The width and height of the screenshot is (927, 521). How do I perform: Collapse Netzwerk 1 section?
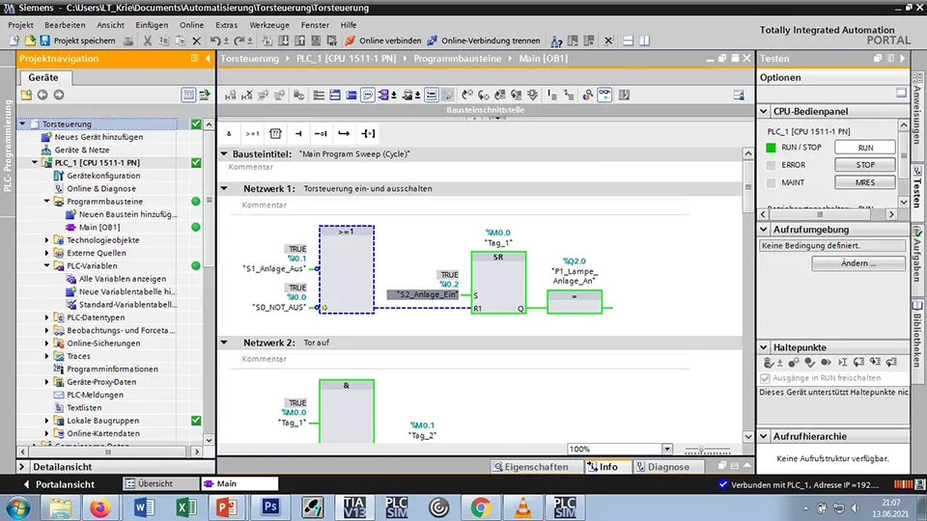[224, 188]
